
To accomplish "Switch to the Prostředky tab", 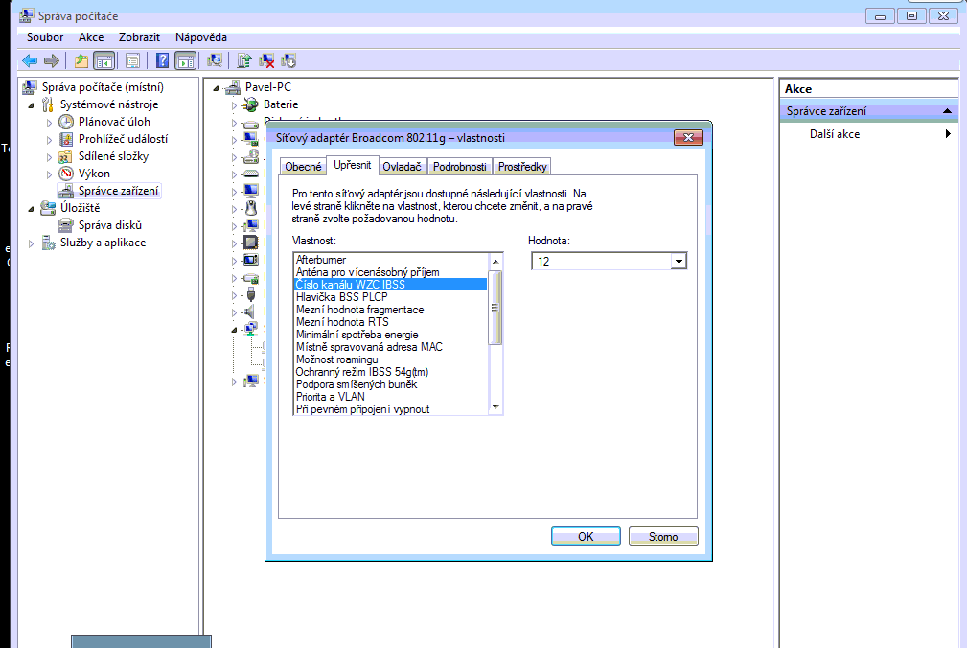I will [x=522, y=167].
